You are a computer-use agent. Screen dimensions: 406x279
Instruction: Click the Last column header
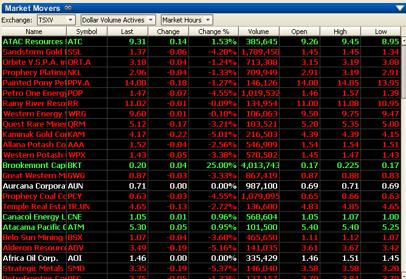[x=127, y=31]
